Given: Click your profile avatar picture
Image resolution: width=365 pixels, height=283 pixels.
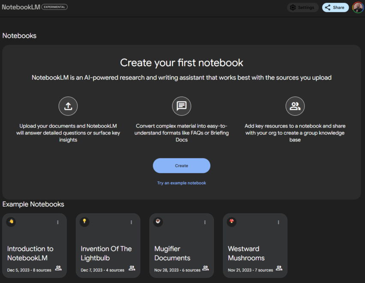Looking at the screenshot, I should pos(358,7).
